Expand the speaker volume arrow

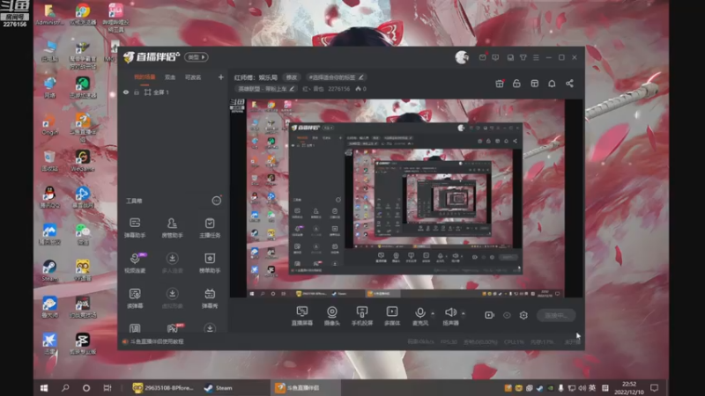(x=464, y=313)
